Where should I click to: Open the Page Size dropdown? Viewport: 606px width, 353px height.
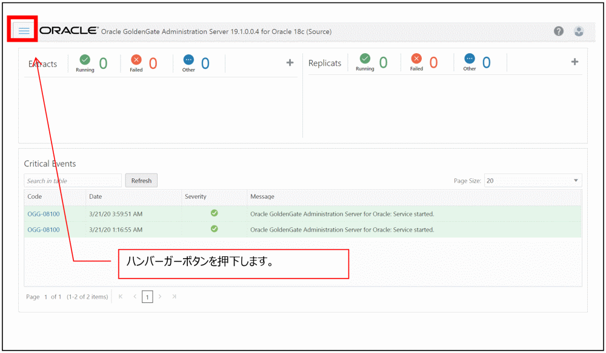533,180
